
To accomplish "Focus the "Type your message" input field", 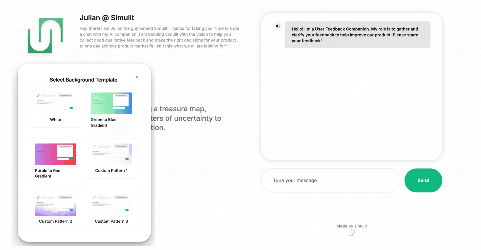I will point(330,180).
